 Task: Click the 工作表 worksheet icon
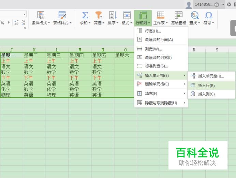160,15
